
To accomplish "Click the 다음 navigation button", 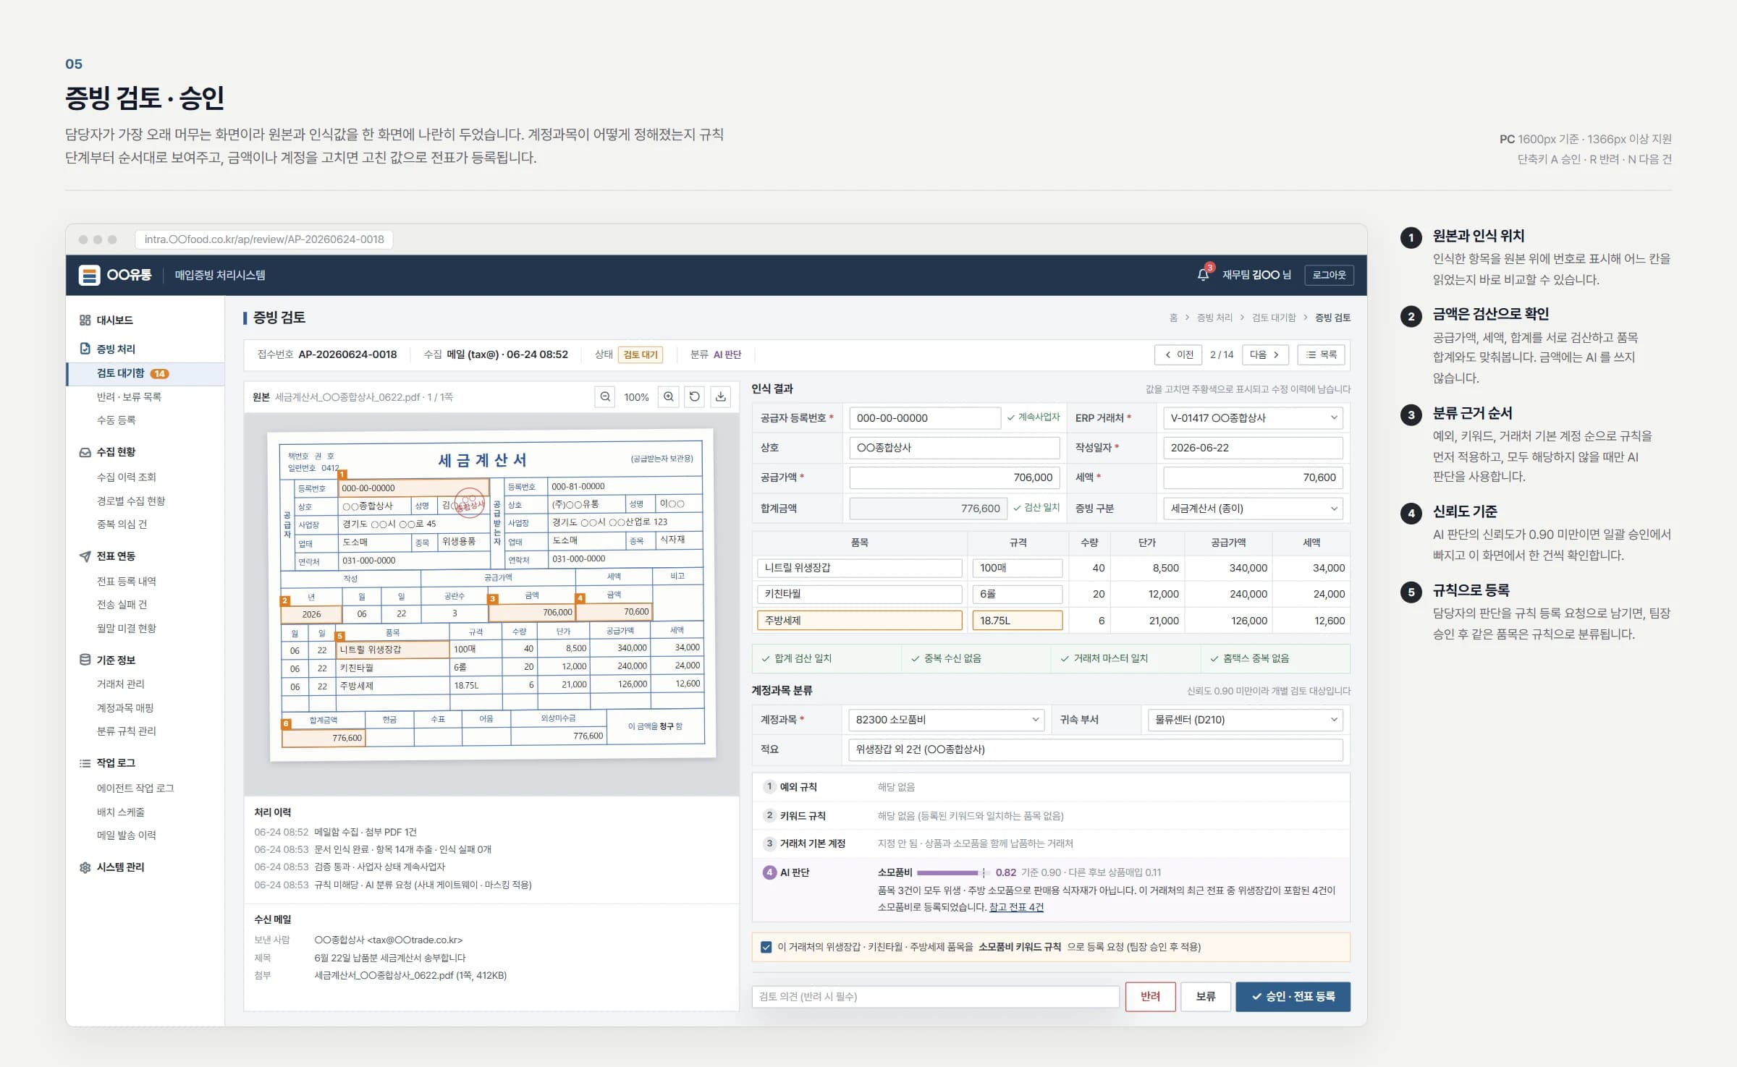I will coord(1265,354).
